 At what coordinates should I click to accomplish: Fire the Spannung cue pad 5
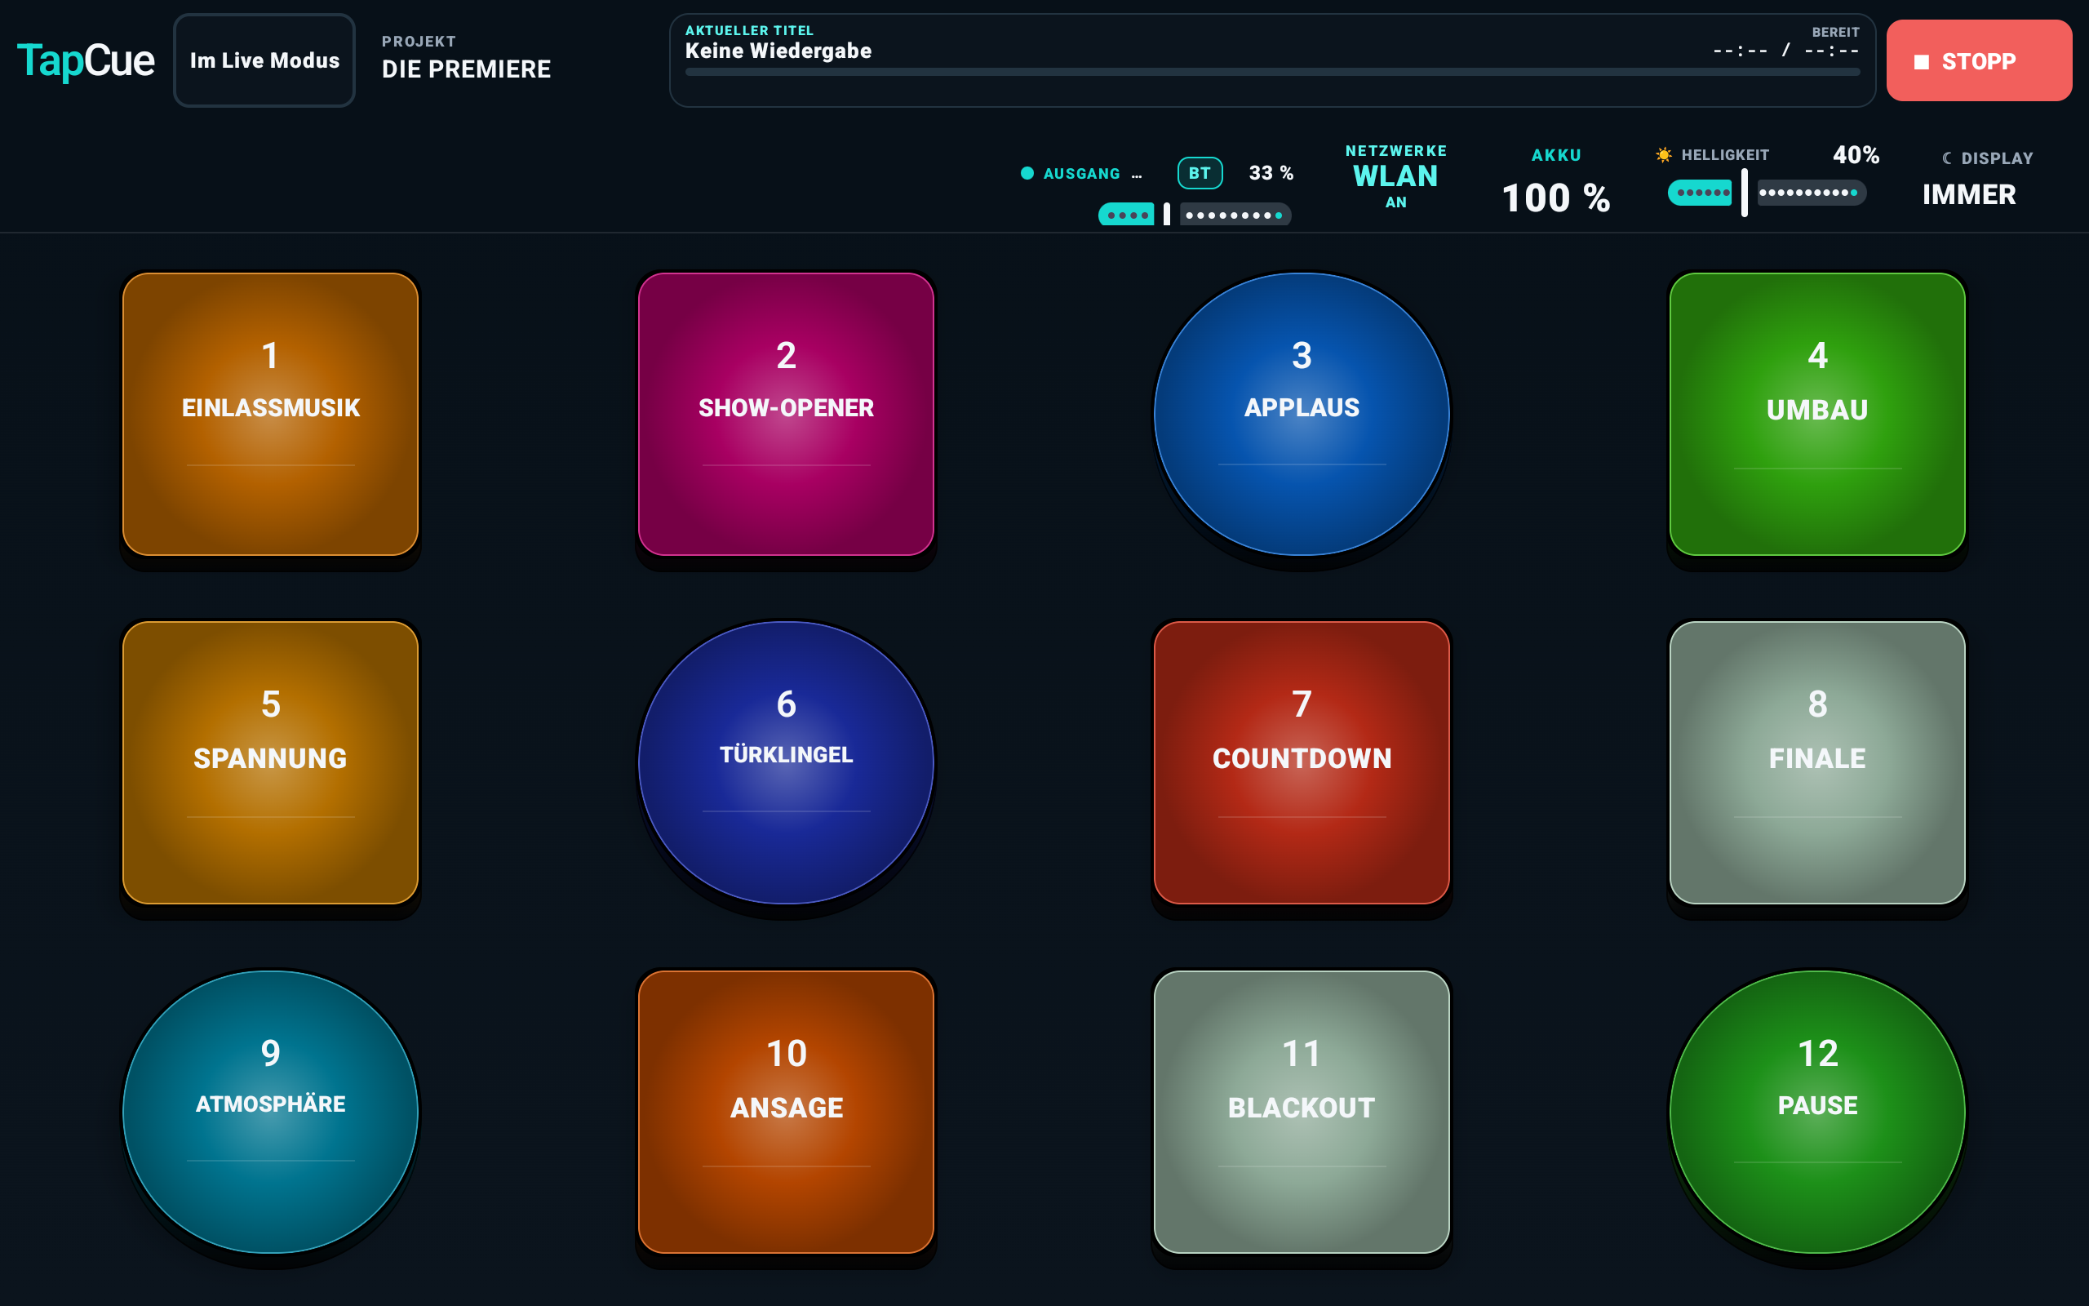point(270,762)
